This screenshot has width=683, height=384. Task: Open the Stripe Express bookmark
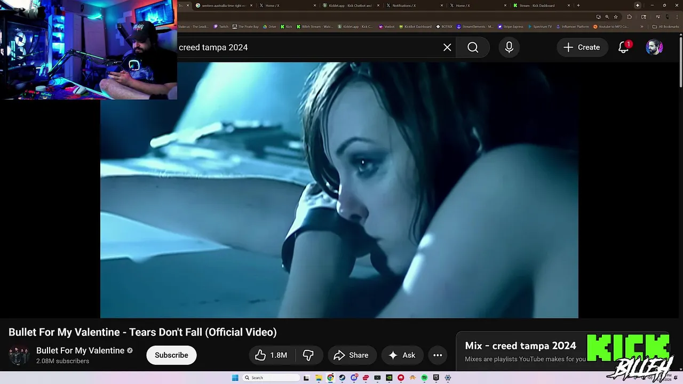511,27
